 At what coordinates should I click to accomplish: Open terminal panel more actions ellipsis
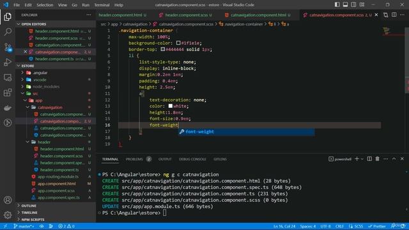[x=386, y=159]
